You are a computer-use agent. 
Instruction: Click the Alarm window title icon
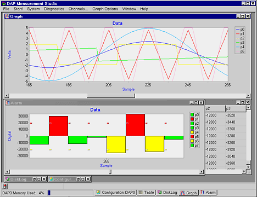click(8, 103)
